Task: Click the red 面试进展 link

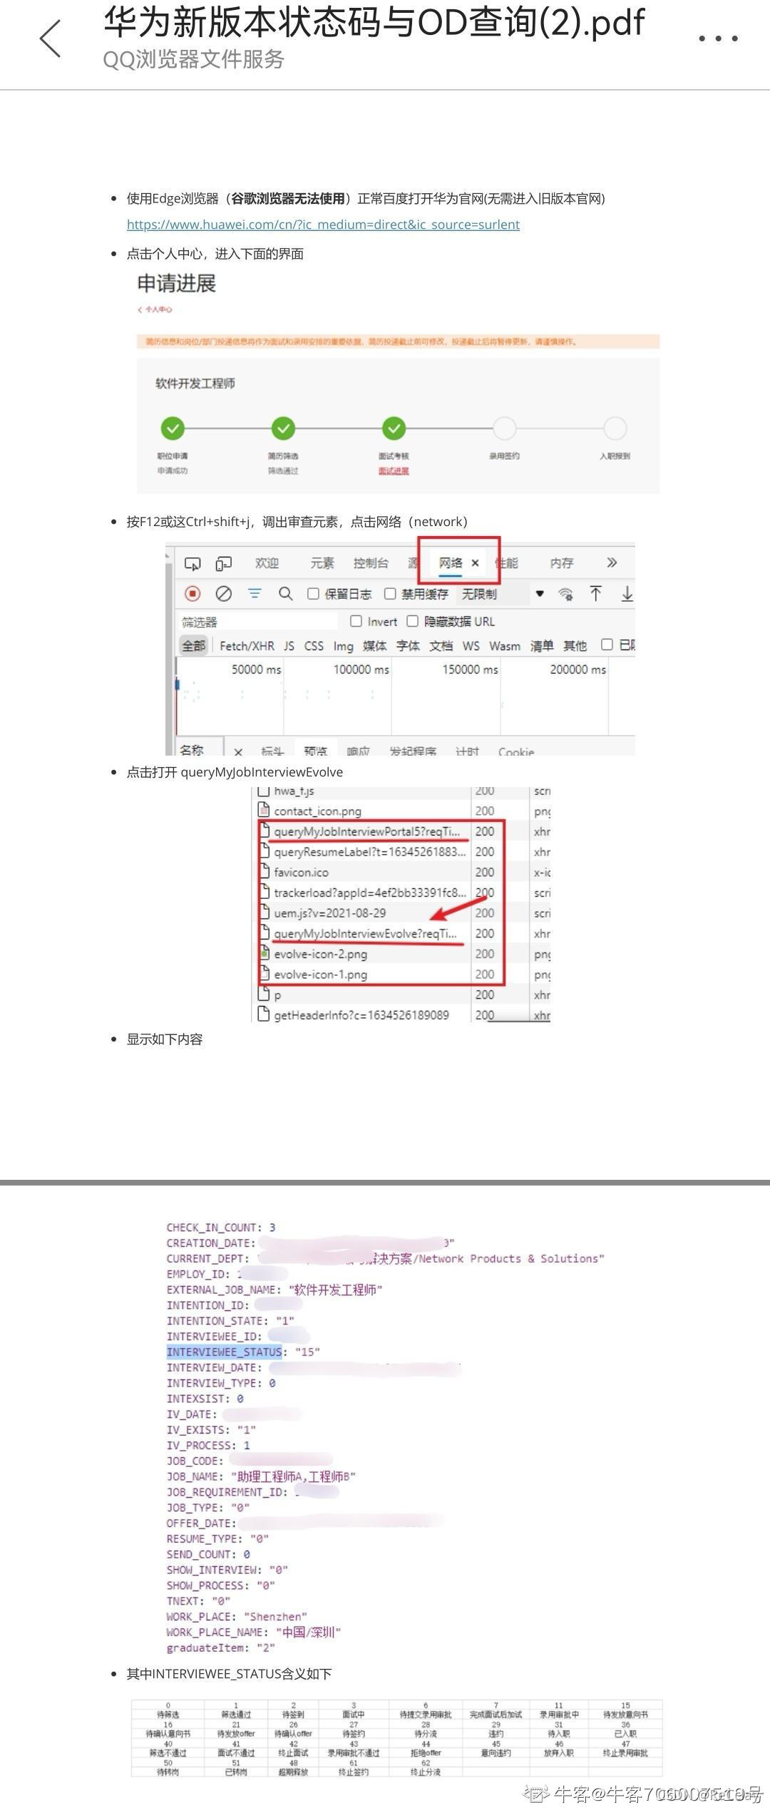Action: (394, 471)
